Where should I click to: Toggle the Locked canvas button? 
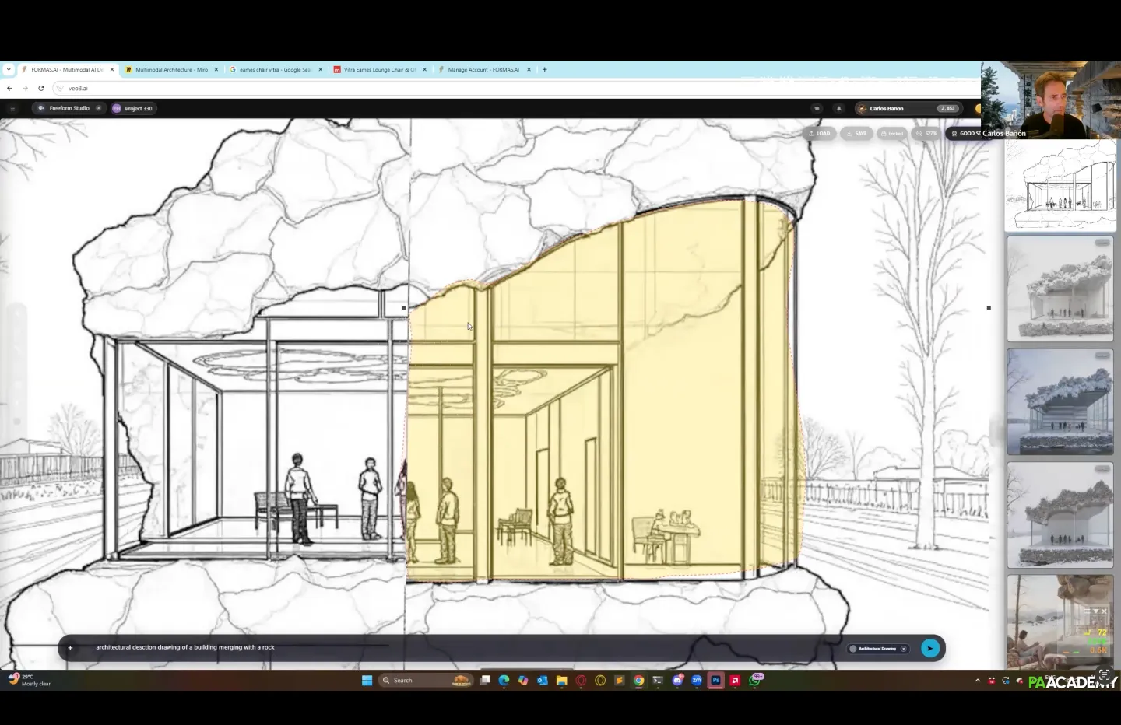(891, 133)
